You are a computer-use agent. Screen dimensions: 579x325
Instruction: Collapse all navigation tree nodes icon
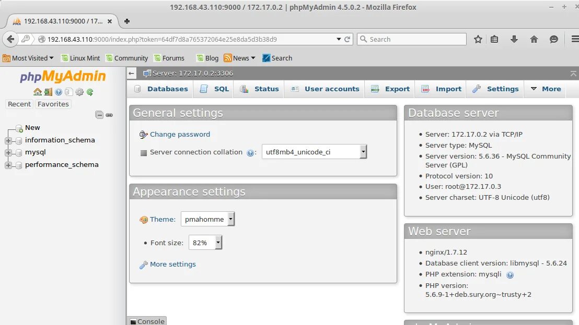(x=99, y=115)
